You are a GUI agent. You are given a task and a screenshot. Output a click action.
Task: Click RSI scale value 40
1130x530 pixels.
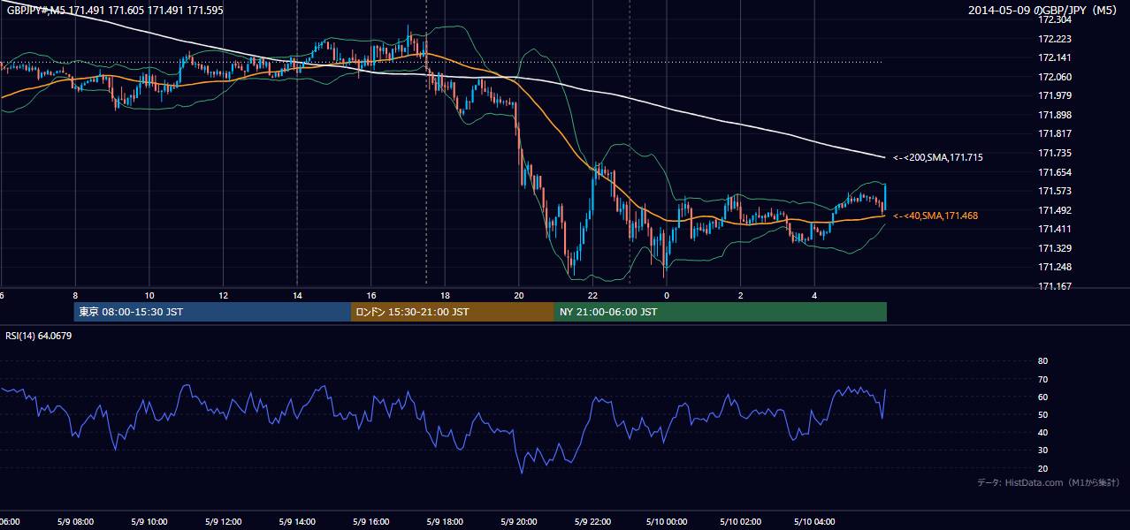tap(1042, 432)
